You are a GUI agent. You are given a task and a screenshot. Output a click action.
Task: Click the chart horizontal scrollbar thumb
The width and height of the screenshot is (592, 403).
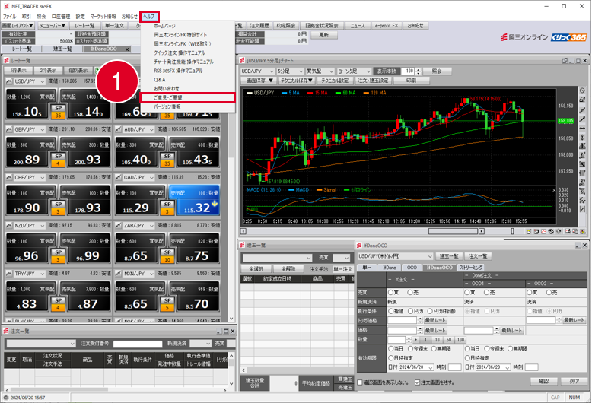(453, 231)
